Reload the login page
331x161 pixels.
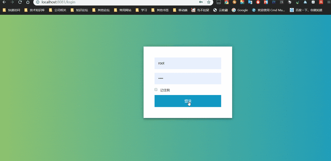click(20, 2)
